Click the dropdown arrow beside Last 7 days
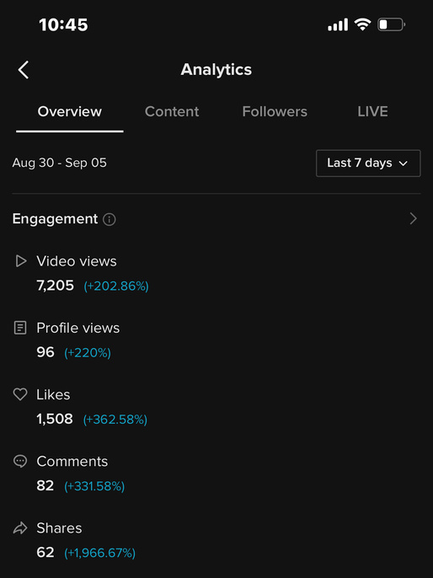This screenshot has height=578, width=433. pyautogui.click(x=404, y=163)
